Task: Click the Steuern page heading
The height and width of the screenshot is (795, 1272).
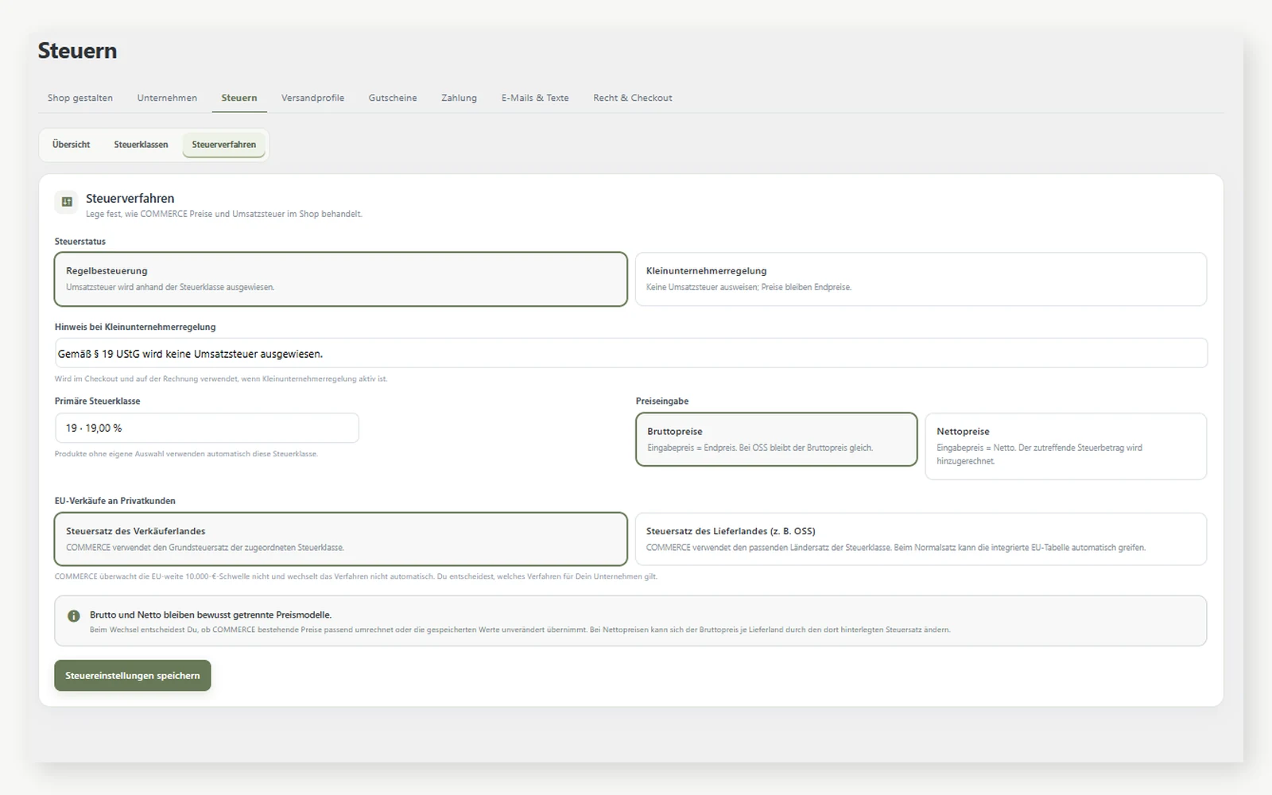Action: pyautogui.click(x=77, y=51)
